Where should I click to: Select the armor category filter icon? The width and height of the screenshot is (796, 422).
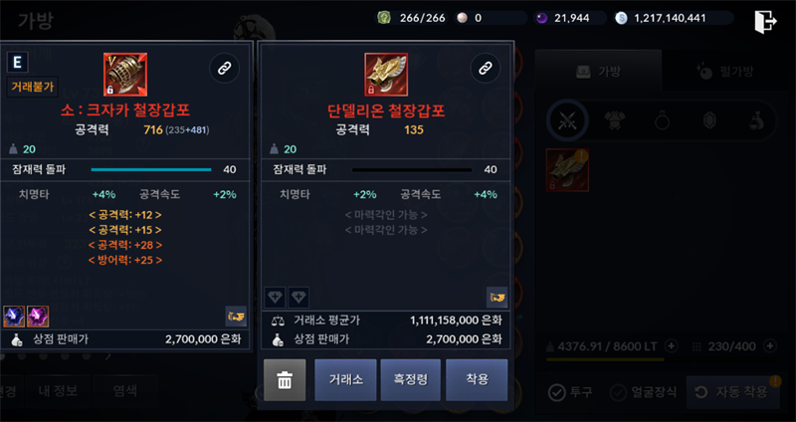(x=614, y=121)
